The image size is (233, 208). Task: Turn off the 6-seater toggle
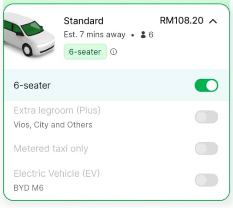point(206,85)
